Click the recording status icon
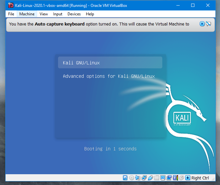 169,178
